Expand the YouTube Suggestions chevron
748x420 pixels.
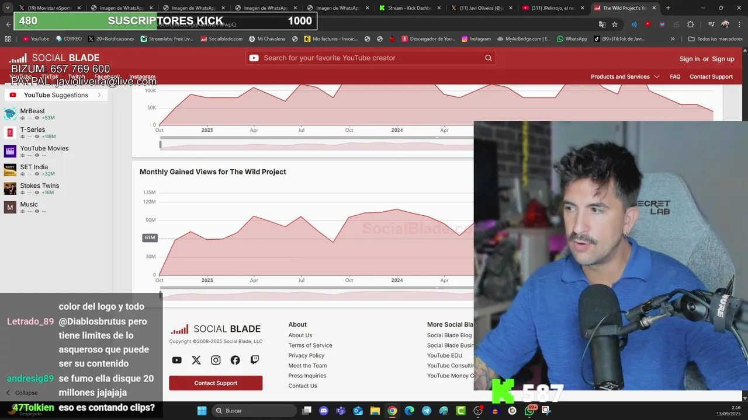pos(99,95)
